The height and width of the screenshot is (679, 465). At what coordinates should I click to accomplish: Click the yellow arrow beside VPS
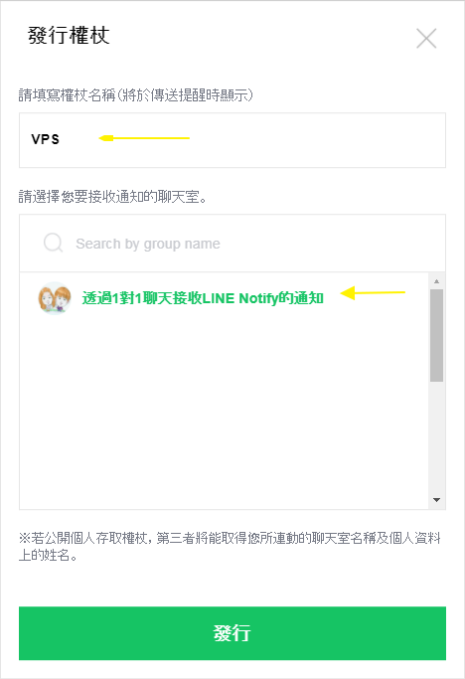pyautogui.click(x=144, y=138)
